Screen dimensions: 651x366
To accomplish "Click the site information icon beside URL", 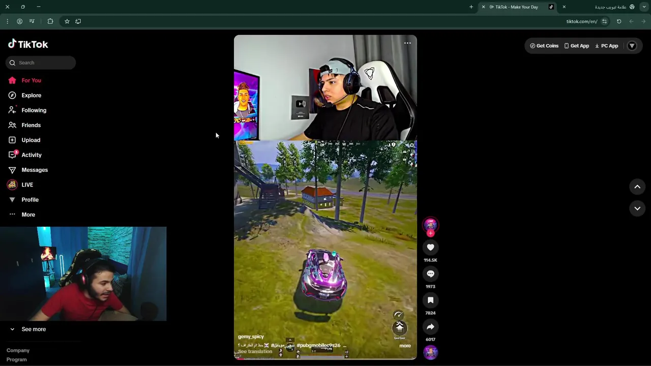I will (x=604, y=21).
